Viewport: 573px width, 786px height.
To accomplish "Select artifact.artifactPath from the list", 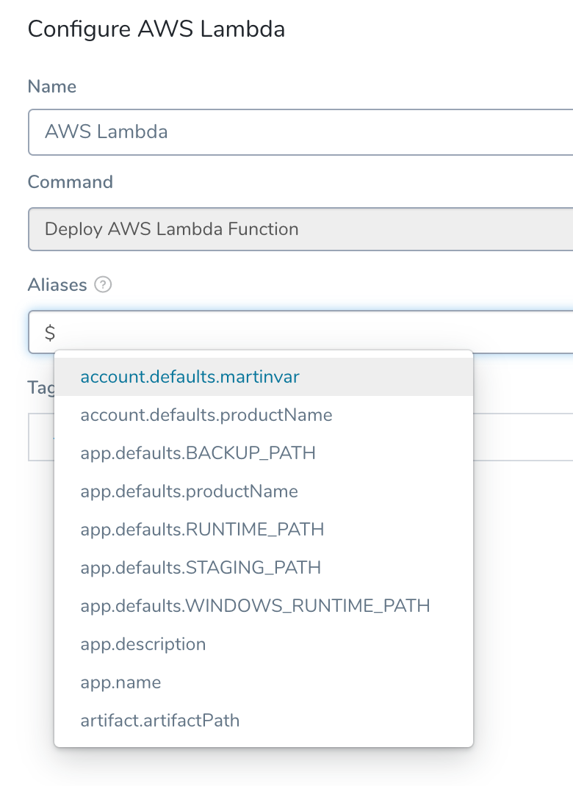I will [264, 721].
